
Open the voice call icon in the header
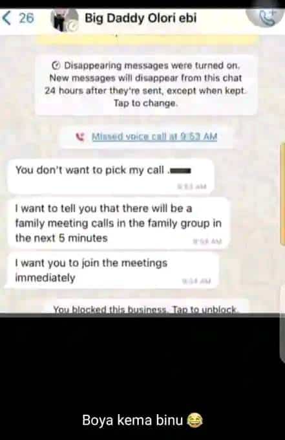tap(266, 17)
